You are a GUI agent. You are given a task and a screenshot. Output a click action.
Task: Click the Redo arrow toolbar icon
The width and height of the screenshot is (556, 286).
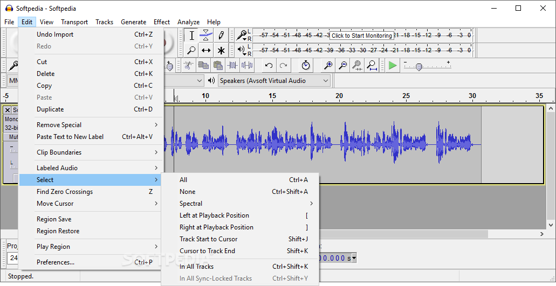point(283,65)
